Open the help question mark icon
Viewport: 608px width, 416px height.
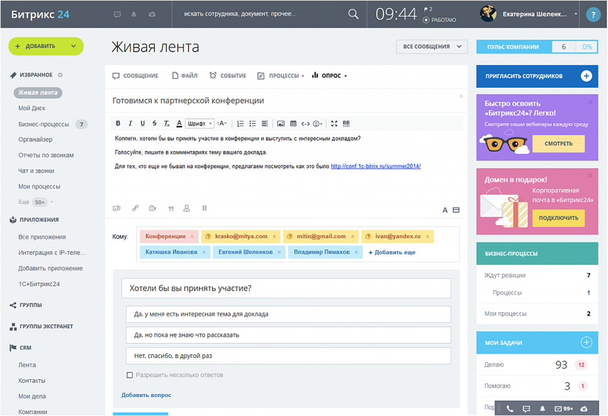pos(593,15)
